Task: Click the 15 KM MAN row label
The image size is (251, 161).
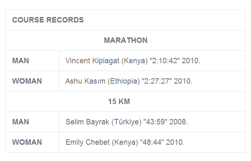Action: point(21,122)
